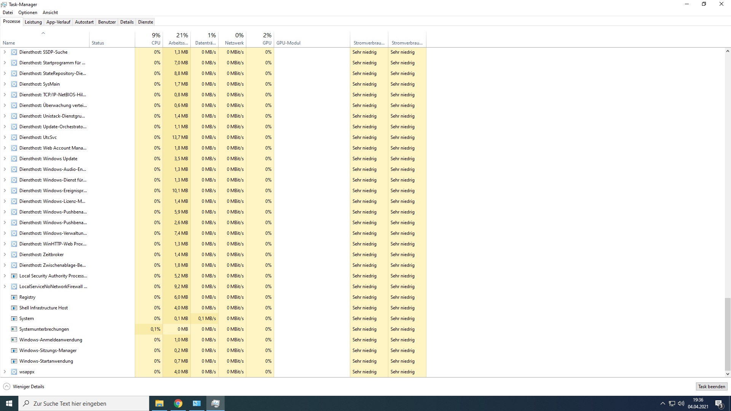This screenshot has width=731, height=411.
Task: Open Google Chrome from the taskbar
Action: pos(178,403)
